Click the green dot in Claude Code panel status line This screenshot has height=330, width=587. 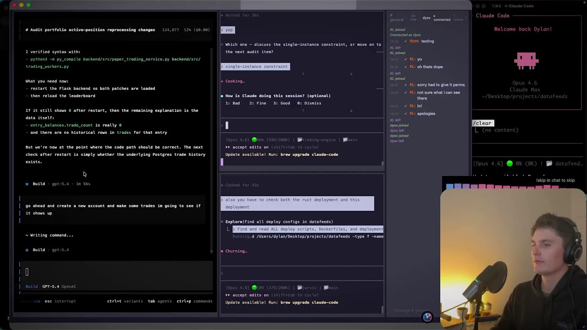click(509, 164)
